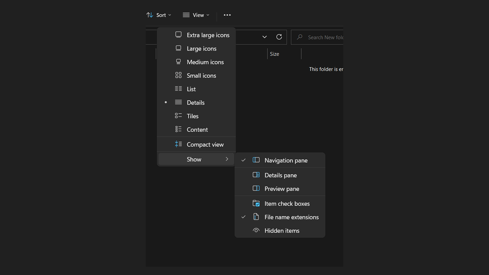489x275 pixels.
Task: Switch to Extra large icons view
Action: coord(197,35)
